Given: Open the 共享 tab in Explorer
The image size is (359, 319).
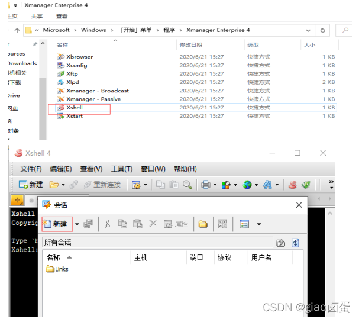Looking at the screenshot, I should (x=37, y=16).
